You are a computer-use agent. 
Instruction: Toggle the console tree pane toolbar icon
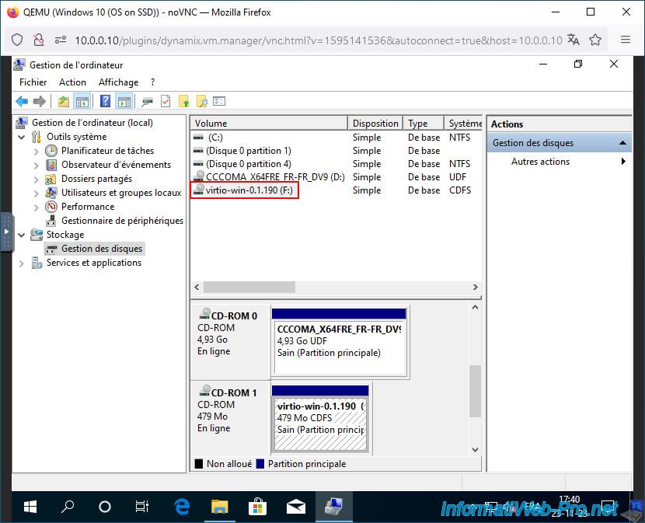[x=82, y=101]
